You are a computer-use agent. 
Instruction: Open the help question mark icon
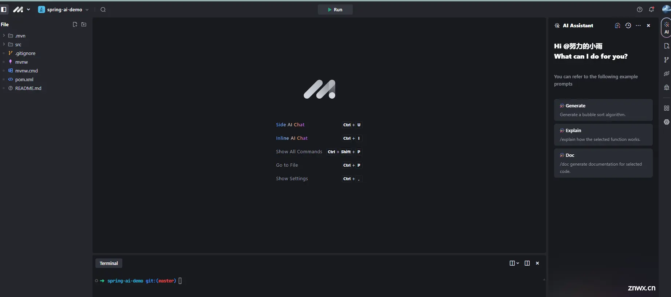click(x=640, y=9)
